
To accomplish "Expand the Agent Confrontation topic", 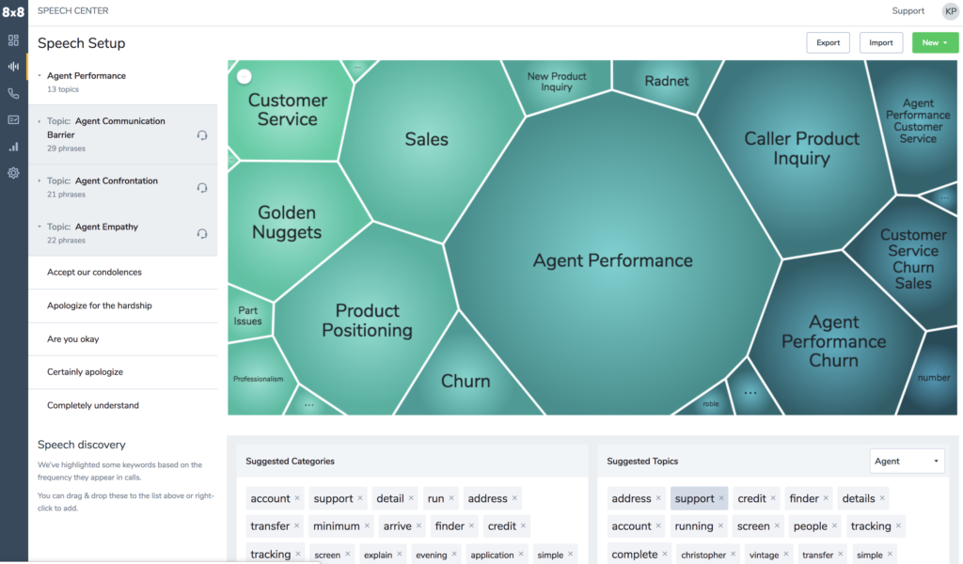I will coord(39,180).
